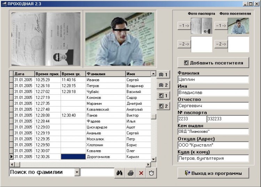Click the red X delete icon
Image resolution: width=261 pixels, height=187 pixels.
pos(141,173)
